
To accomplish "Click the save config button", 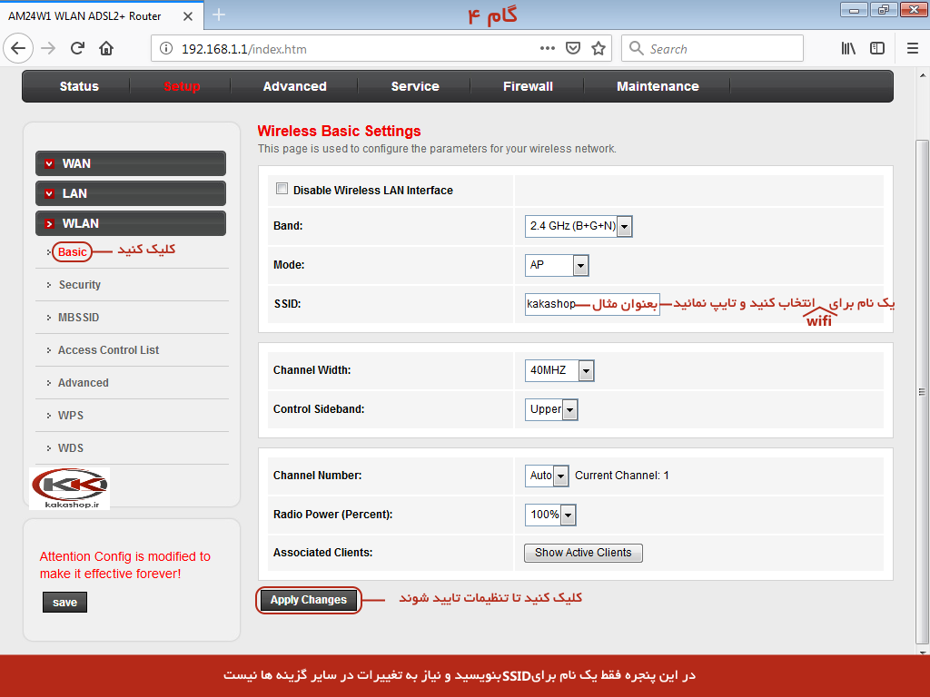I will point(64,603).
